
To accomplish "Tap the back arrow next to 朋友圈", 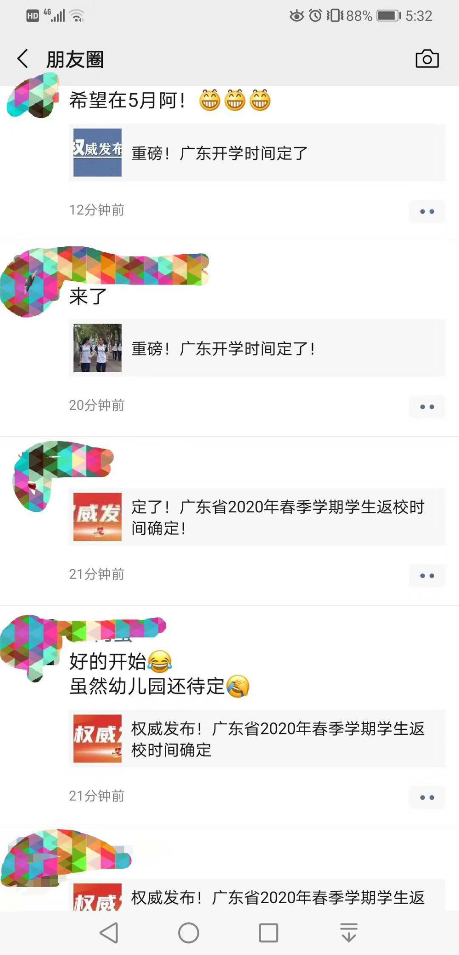I will [x=22, y=59].
